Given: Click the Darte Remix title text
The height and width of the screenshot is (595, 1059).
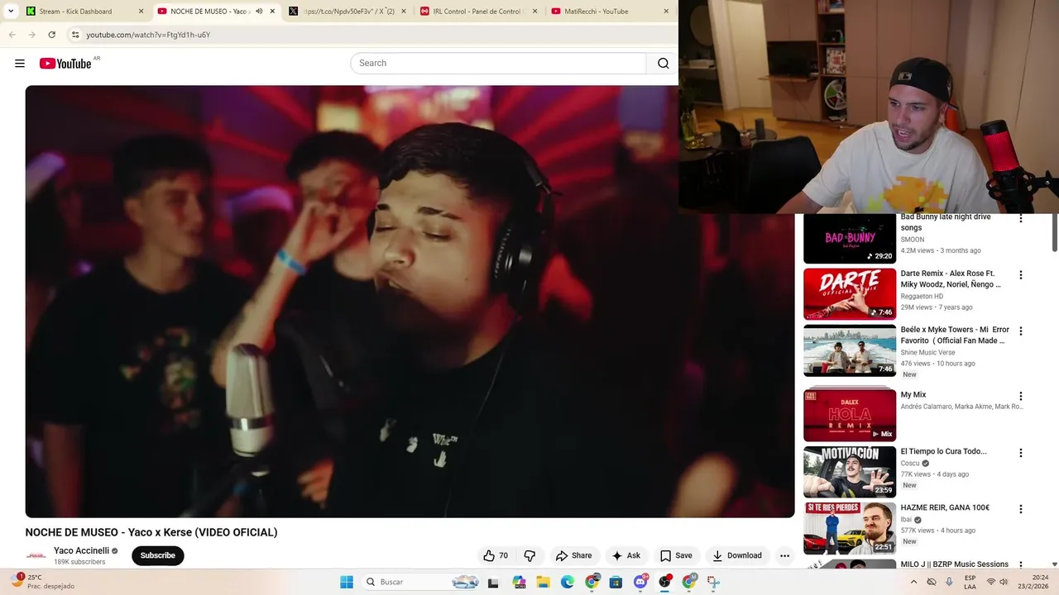Looking at the screenshot, I should point(950,278).
